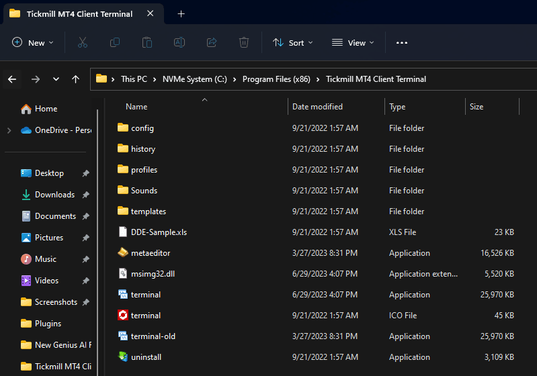
Task: Click the Paste clipboard icon
Action: tap(147, 42)
